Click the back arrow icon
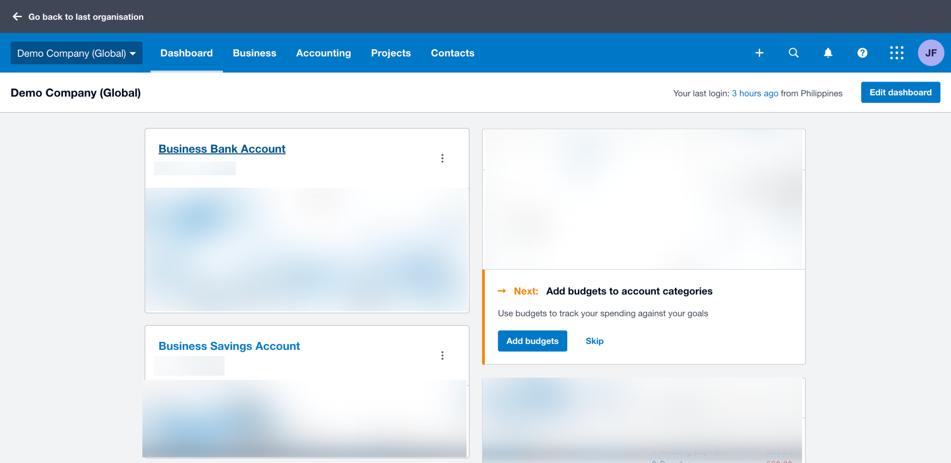 pos(17,17)
